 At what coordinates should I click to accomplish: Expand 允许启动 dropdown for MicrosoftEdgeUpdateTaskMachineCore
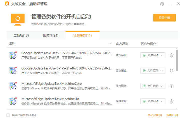(153, 86)
